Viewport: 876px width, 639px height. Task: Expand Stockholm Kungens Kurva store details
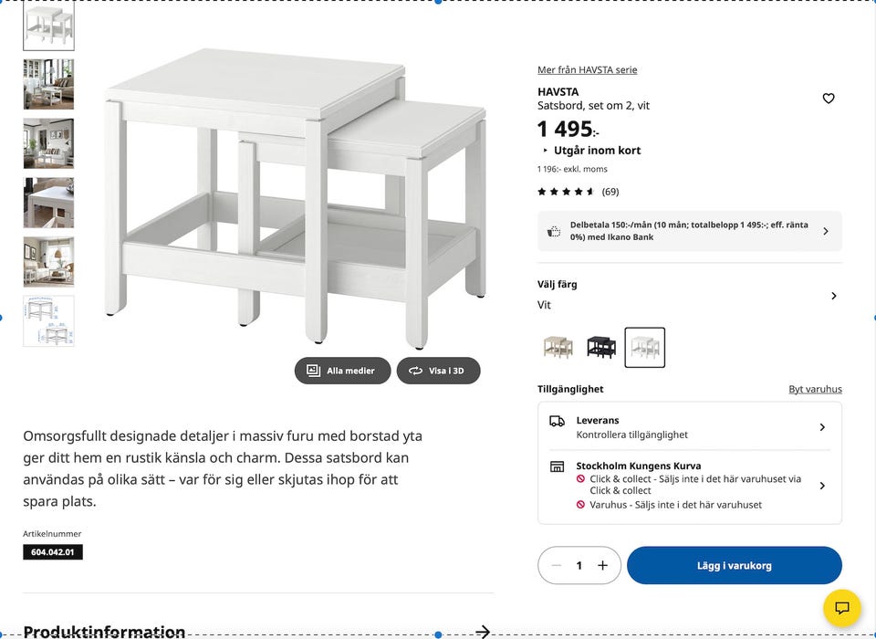point(822,486)
